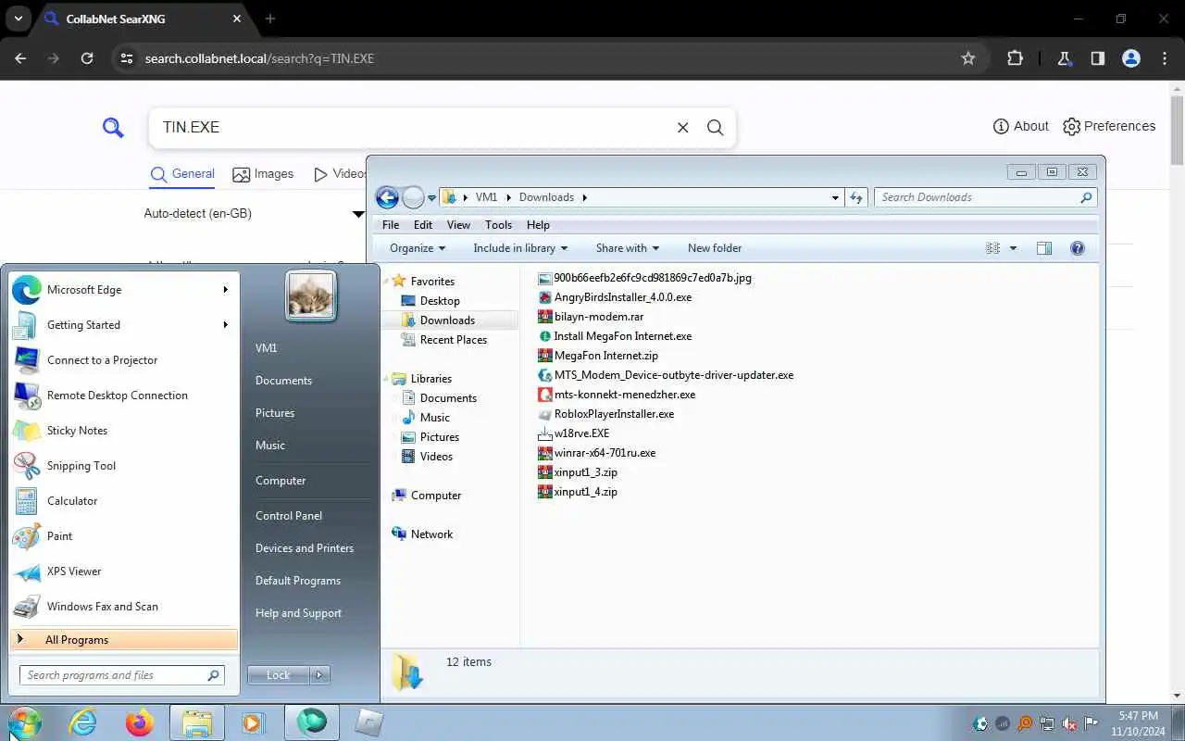Click the Windows Start orb
Screen dimensions: 1185x741
tap(25, 722)
